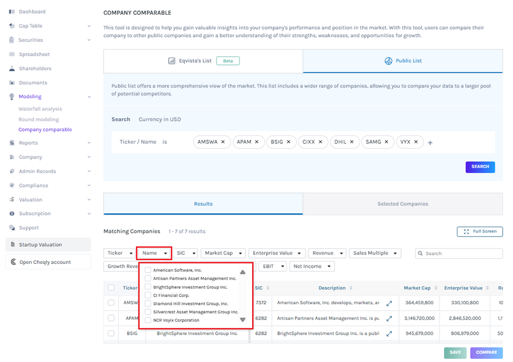Expand the Reports sidebar section
Image resolution: width=513 pixels, height=362 pixels.
88,143
